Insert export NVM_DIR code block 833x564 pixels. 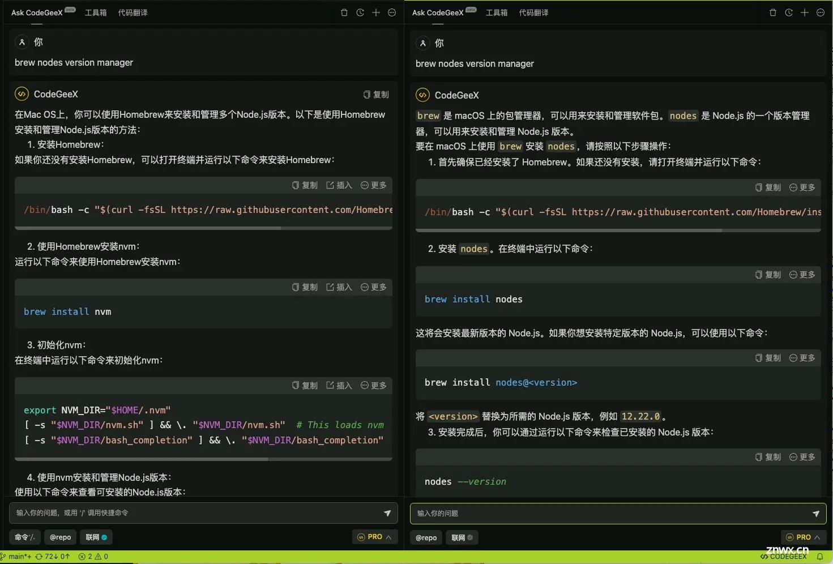339,386
